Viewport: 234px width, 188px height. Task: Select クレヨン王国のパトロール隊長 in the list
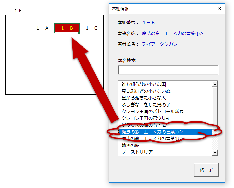(165, 111)
